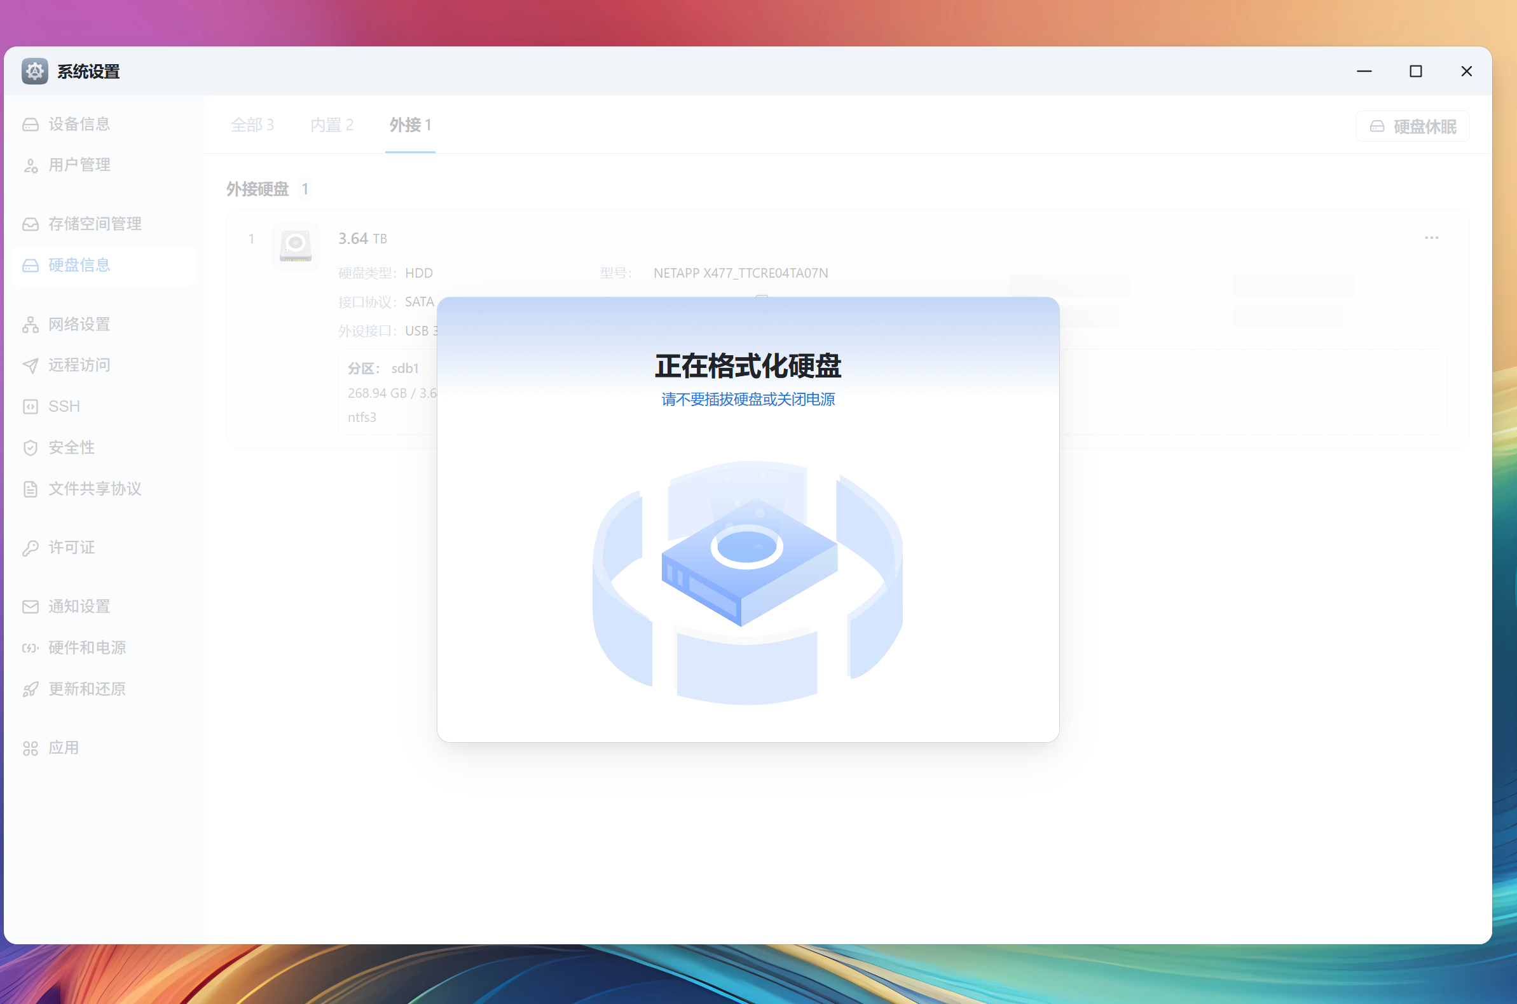Open the 网络设置 network settings icon
1517x1004 pixels.
pos(31,325)
